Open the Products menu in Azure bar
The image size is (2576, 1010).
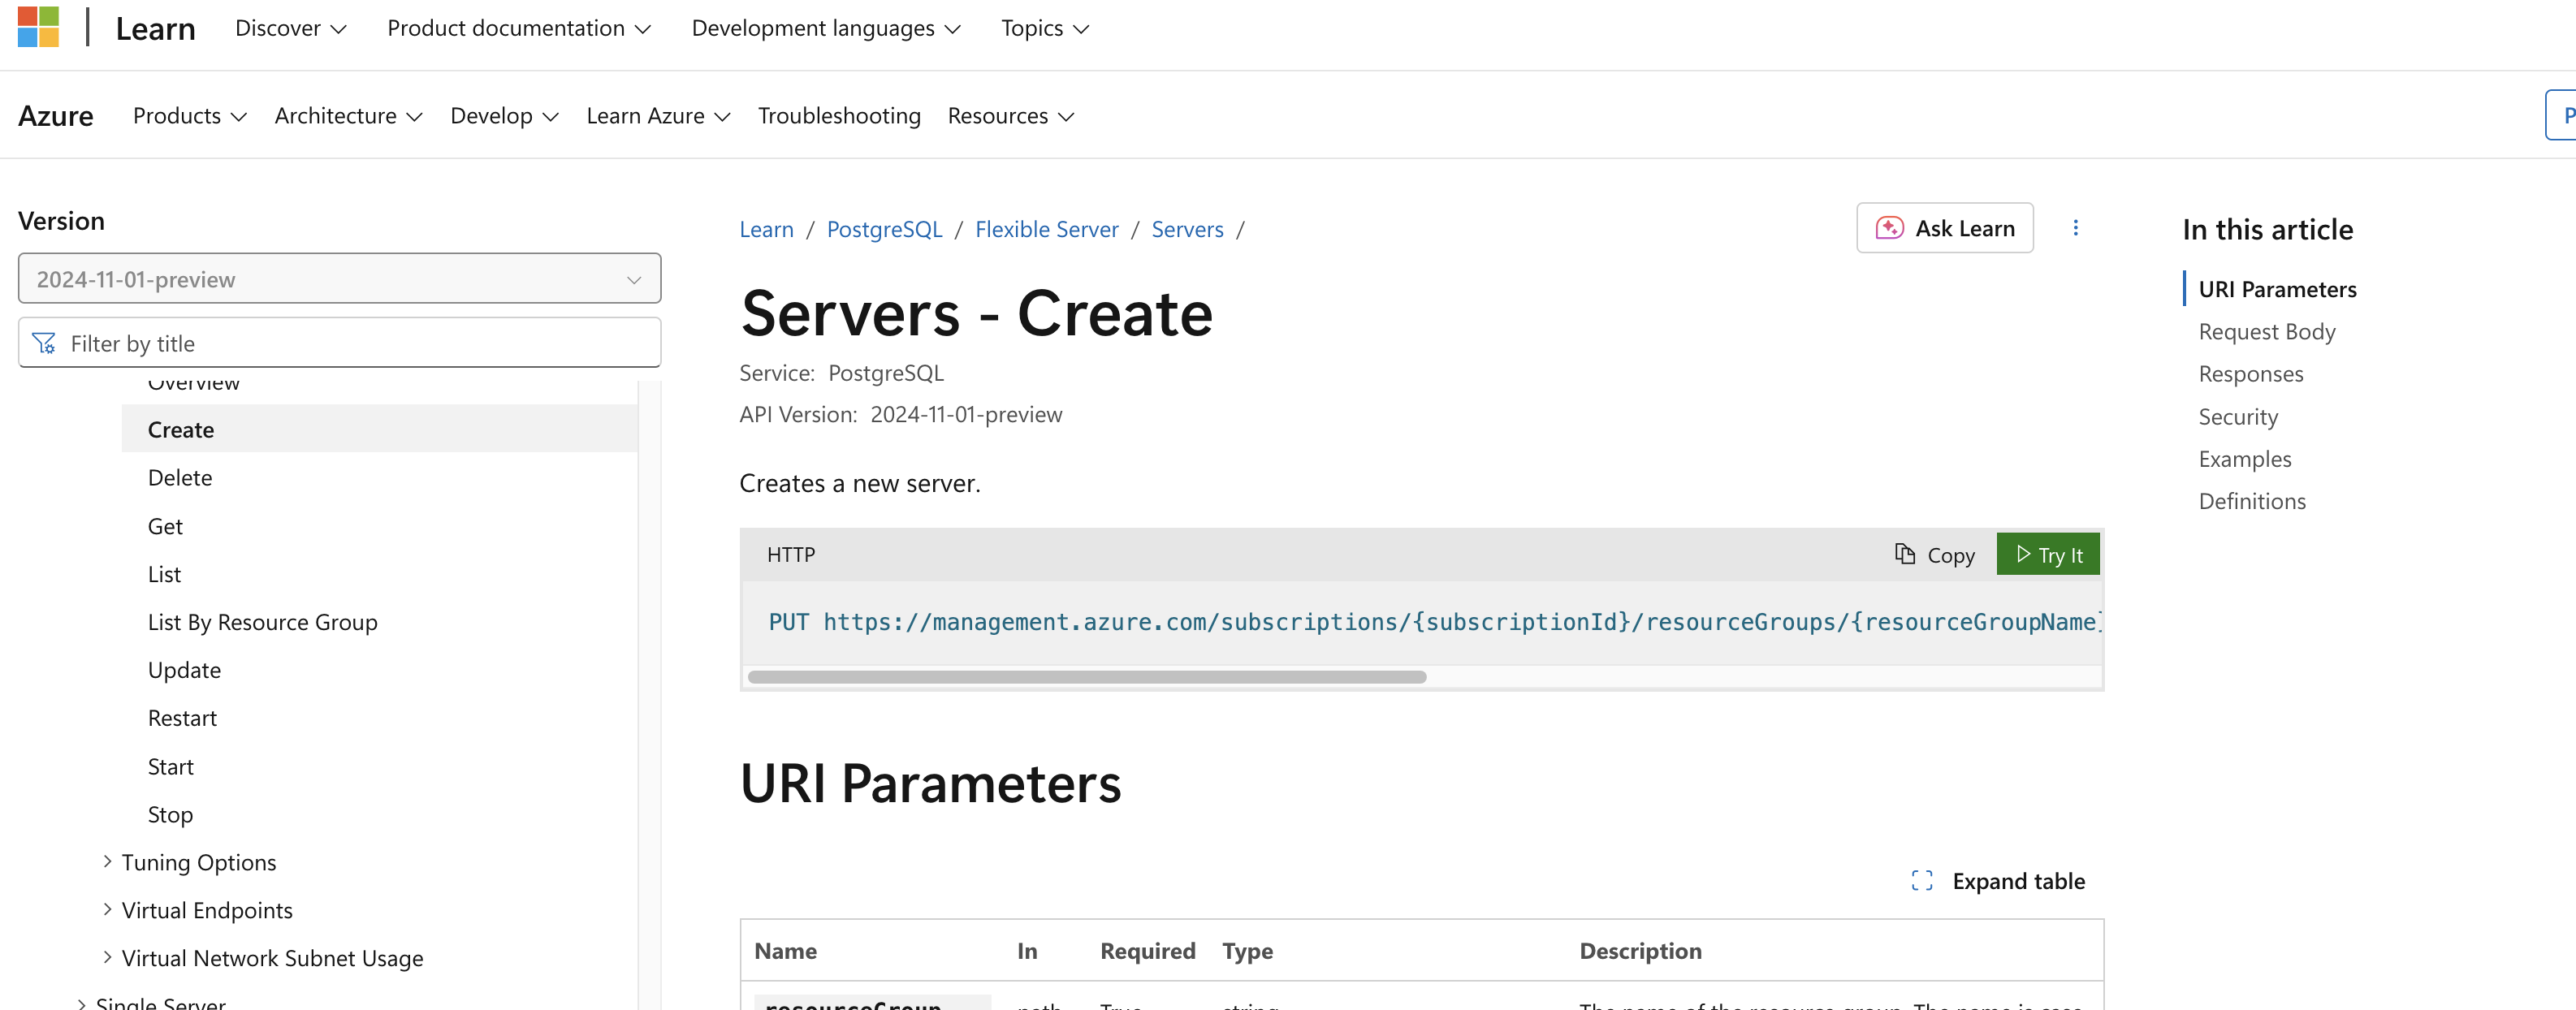[x=189, y=116]
